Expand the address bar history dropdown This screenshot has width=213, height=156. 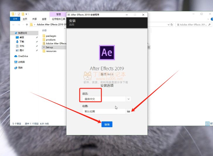[x=168, y=24]
